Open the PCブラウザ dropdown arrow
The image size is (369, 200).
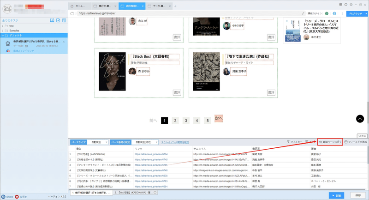(x=366, y=14)
